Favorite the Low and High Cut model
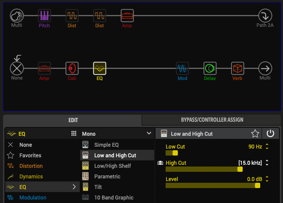This screenshot has width=283, height=203. point(255,134)
